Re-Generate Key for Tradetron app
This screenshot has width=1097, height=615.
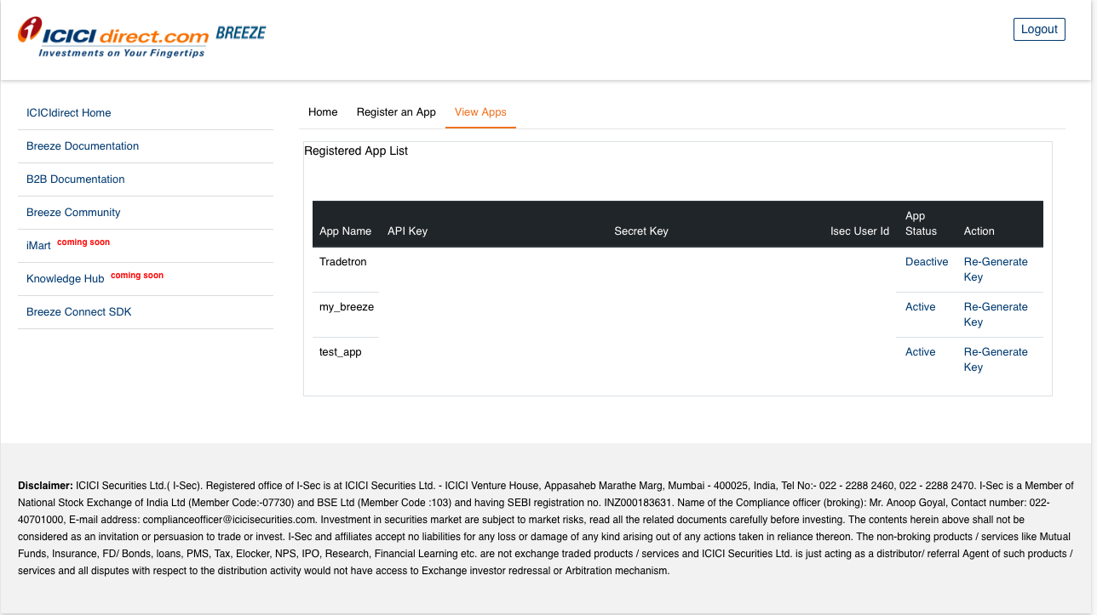click(995, 269)
